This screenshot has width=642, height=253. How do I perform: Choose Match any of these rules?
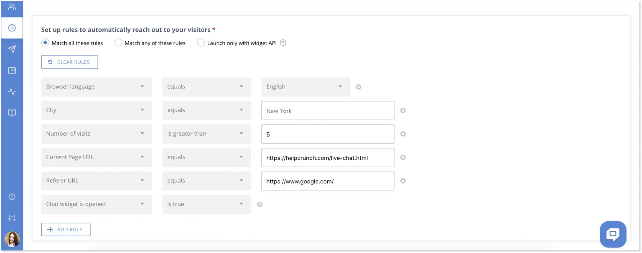tap(118, 43)
